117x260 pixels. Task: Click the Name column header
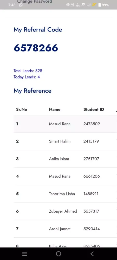coord(55,109)
